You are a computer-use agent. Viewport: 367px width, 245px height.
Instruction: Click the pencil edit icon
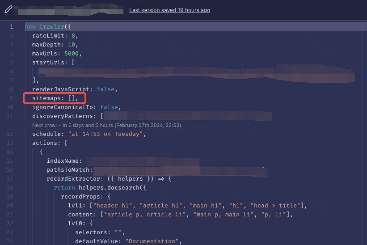tap(8, 10)
